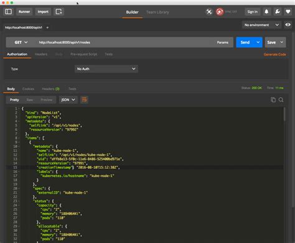Open Send button dropdown arrow
Image resolution: width=295 pixels, height=243 pixels.
pyautogui.click(x=258, y=42)
